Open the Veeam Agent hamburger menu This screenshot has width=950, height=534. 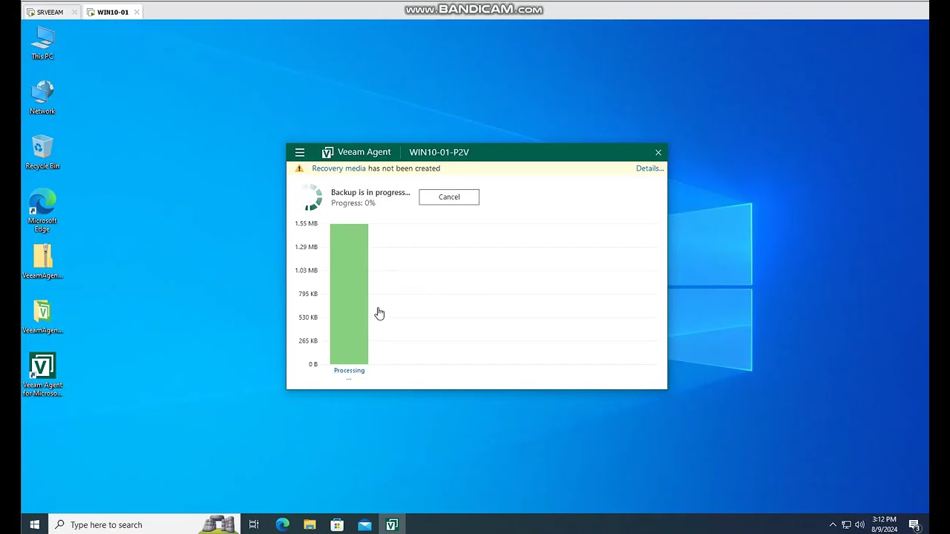point(300,152)
